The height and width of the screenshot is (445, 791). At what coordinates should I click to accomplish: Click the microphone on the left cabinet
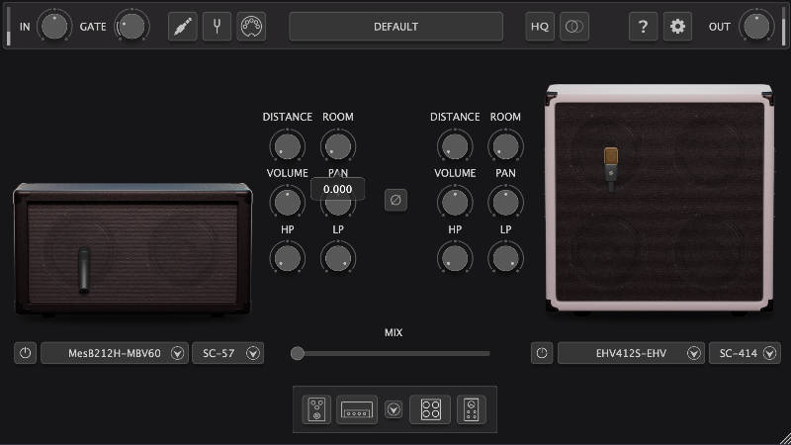(84, 270)
